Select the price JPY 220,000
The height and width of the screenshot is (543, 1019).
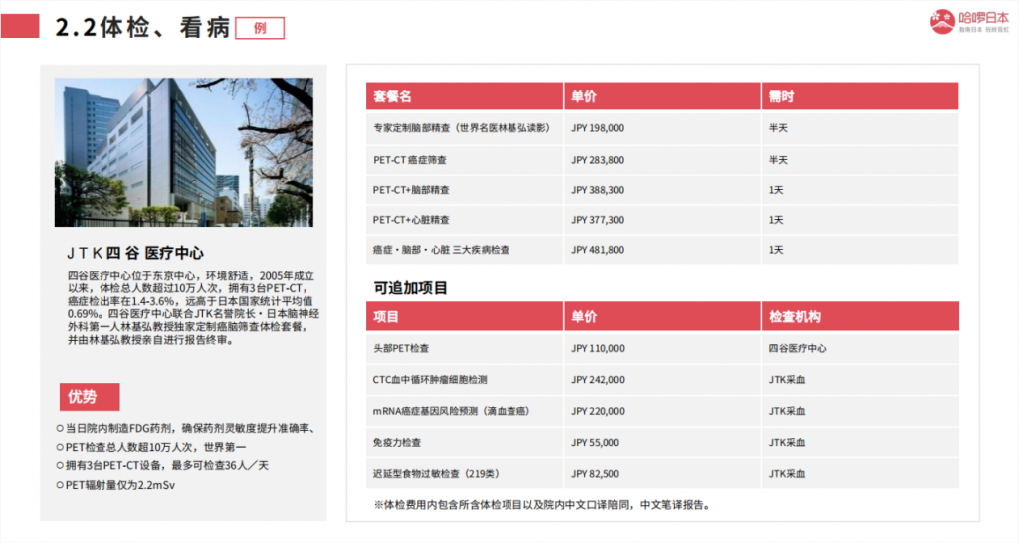click(598, 411)
